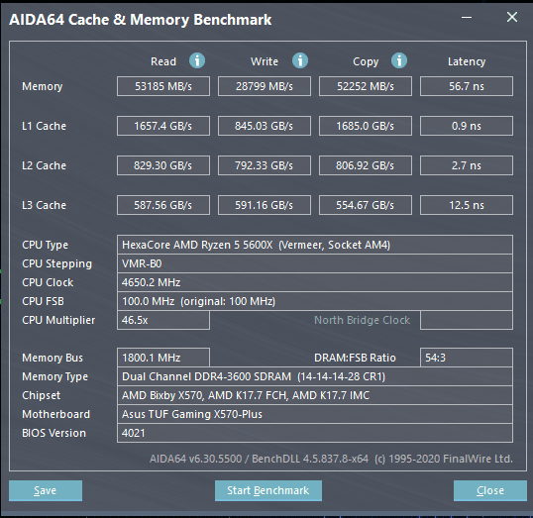Viewport: 533px width, 518px height.
Task: Select the L1 Cache Write value
Action: pos(265,126)
